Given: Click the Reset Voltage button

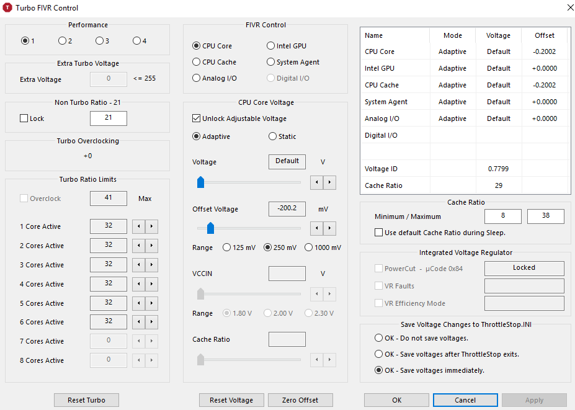Looking at the screenshot, I should (x=231, y=400).
